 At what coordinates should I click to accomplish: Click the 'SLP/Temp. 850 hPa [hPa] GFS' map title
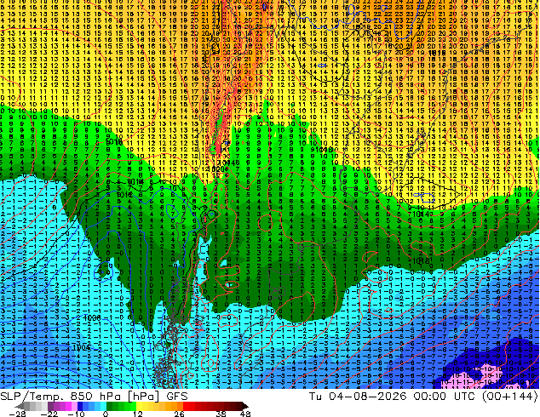click(x=94, y=397)
